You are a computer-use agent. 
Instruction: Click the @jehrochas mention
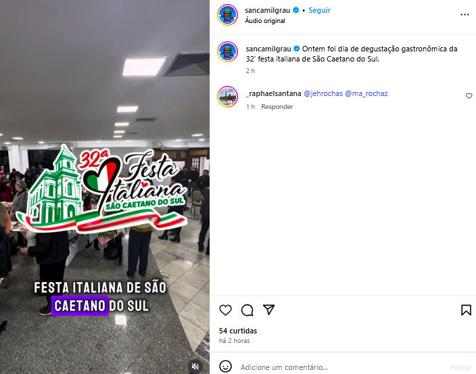tap(323, 93)
